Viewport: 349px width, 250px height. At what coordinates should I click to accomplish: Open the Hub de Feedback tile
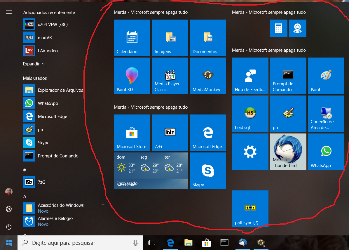[x=250, y=76]
